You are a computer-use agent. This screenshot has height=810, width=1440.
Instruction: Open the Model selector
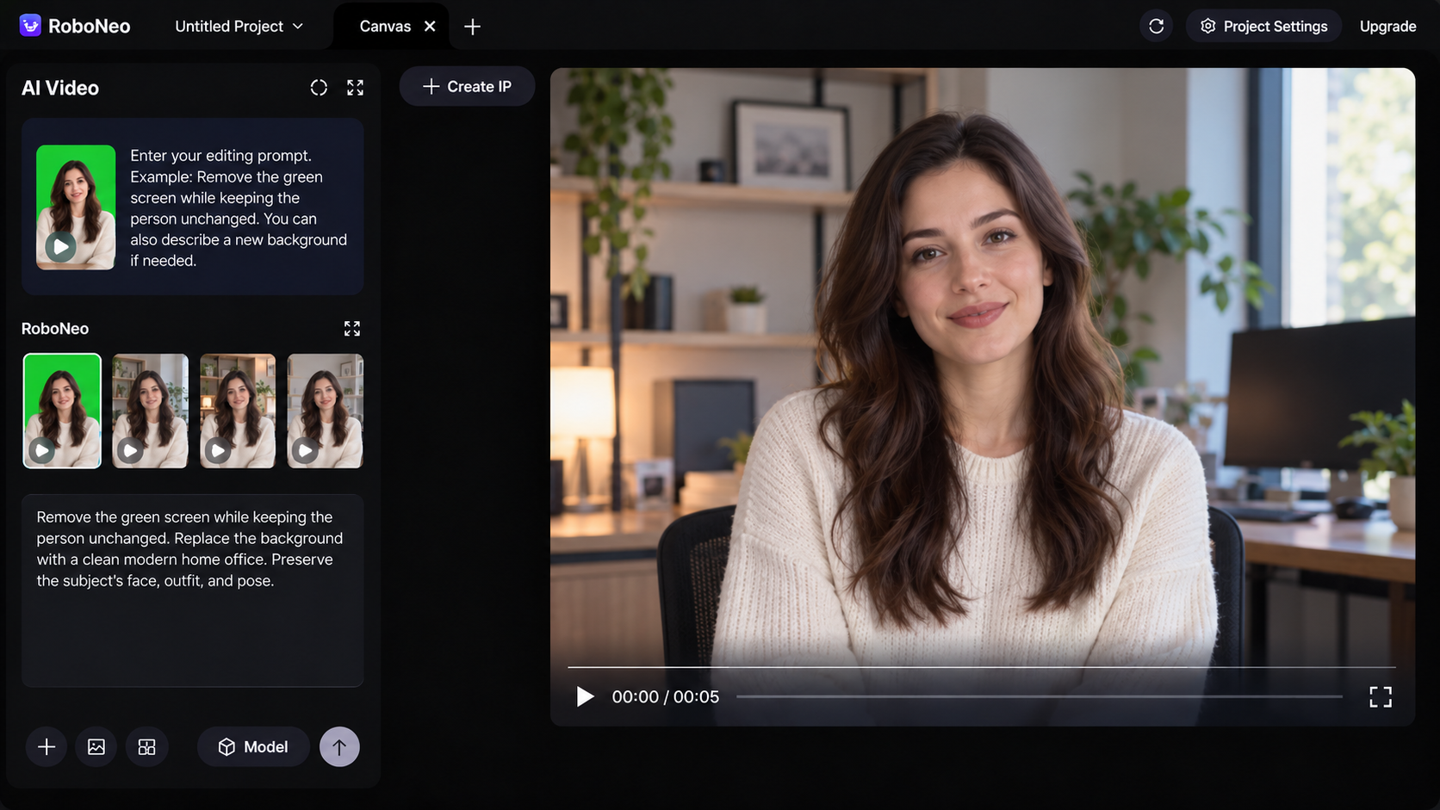pyautogui.click(x=253, y=747)
